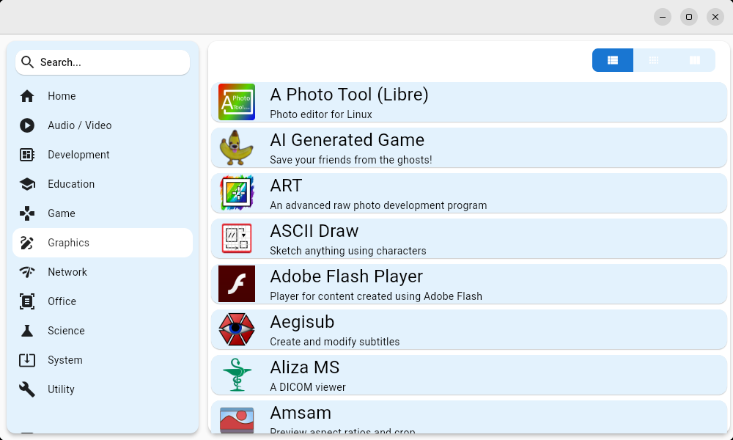The width and height of the screenshot is (733, 440).
Task: Select the Utility category
Action: [103, 389]
